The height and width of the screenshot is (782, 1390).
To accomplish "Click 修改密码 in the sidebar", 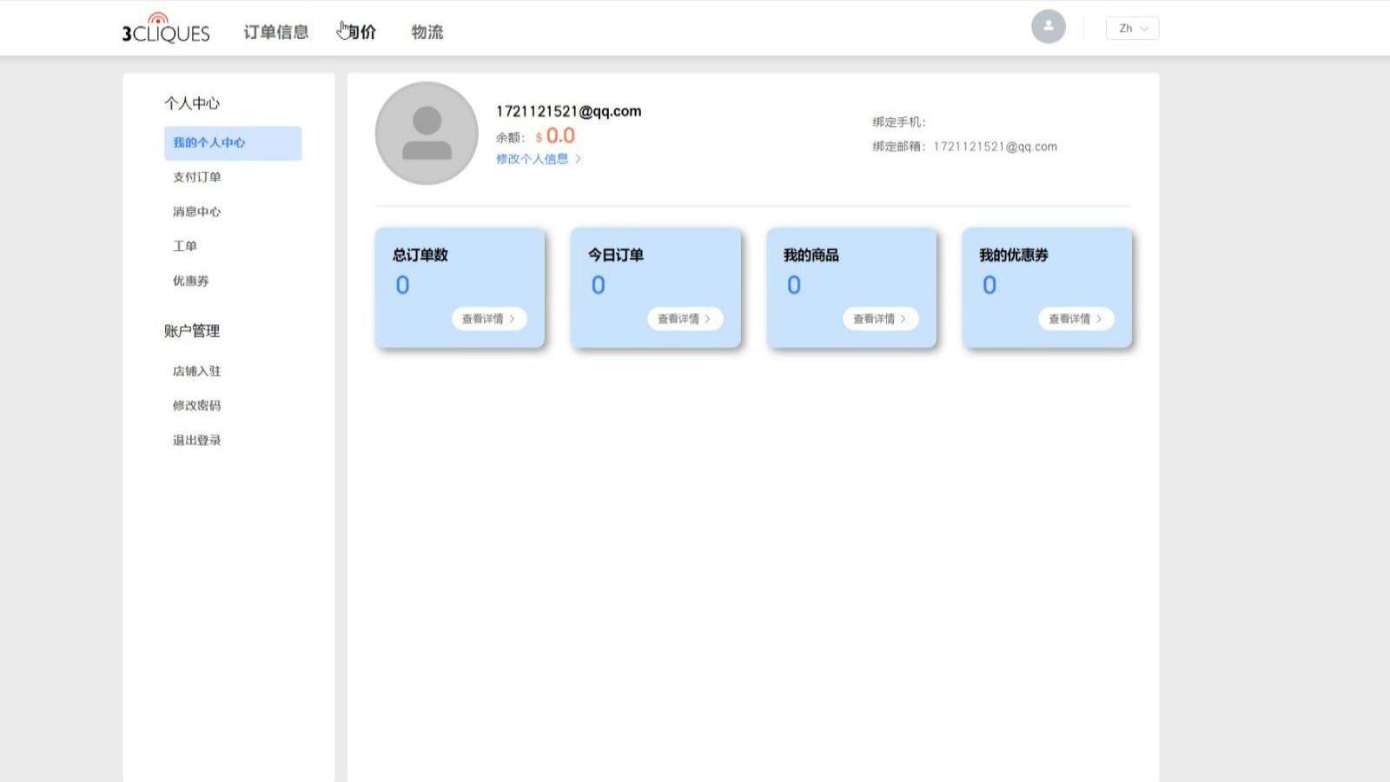I will point(195,405).
